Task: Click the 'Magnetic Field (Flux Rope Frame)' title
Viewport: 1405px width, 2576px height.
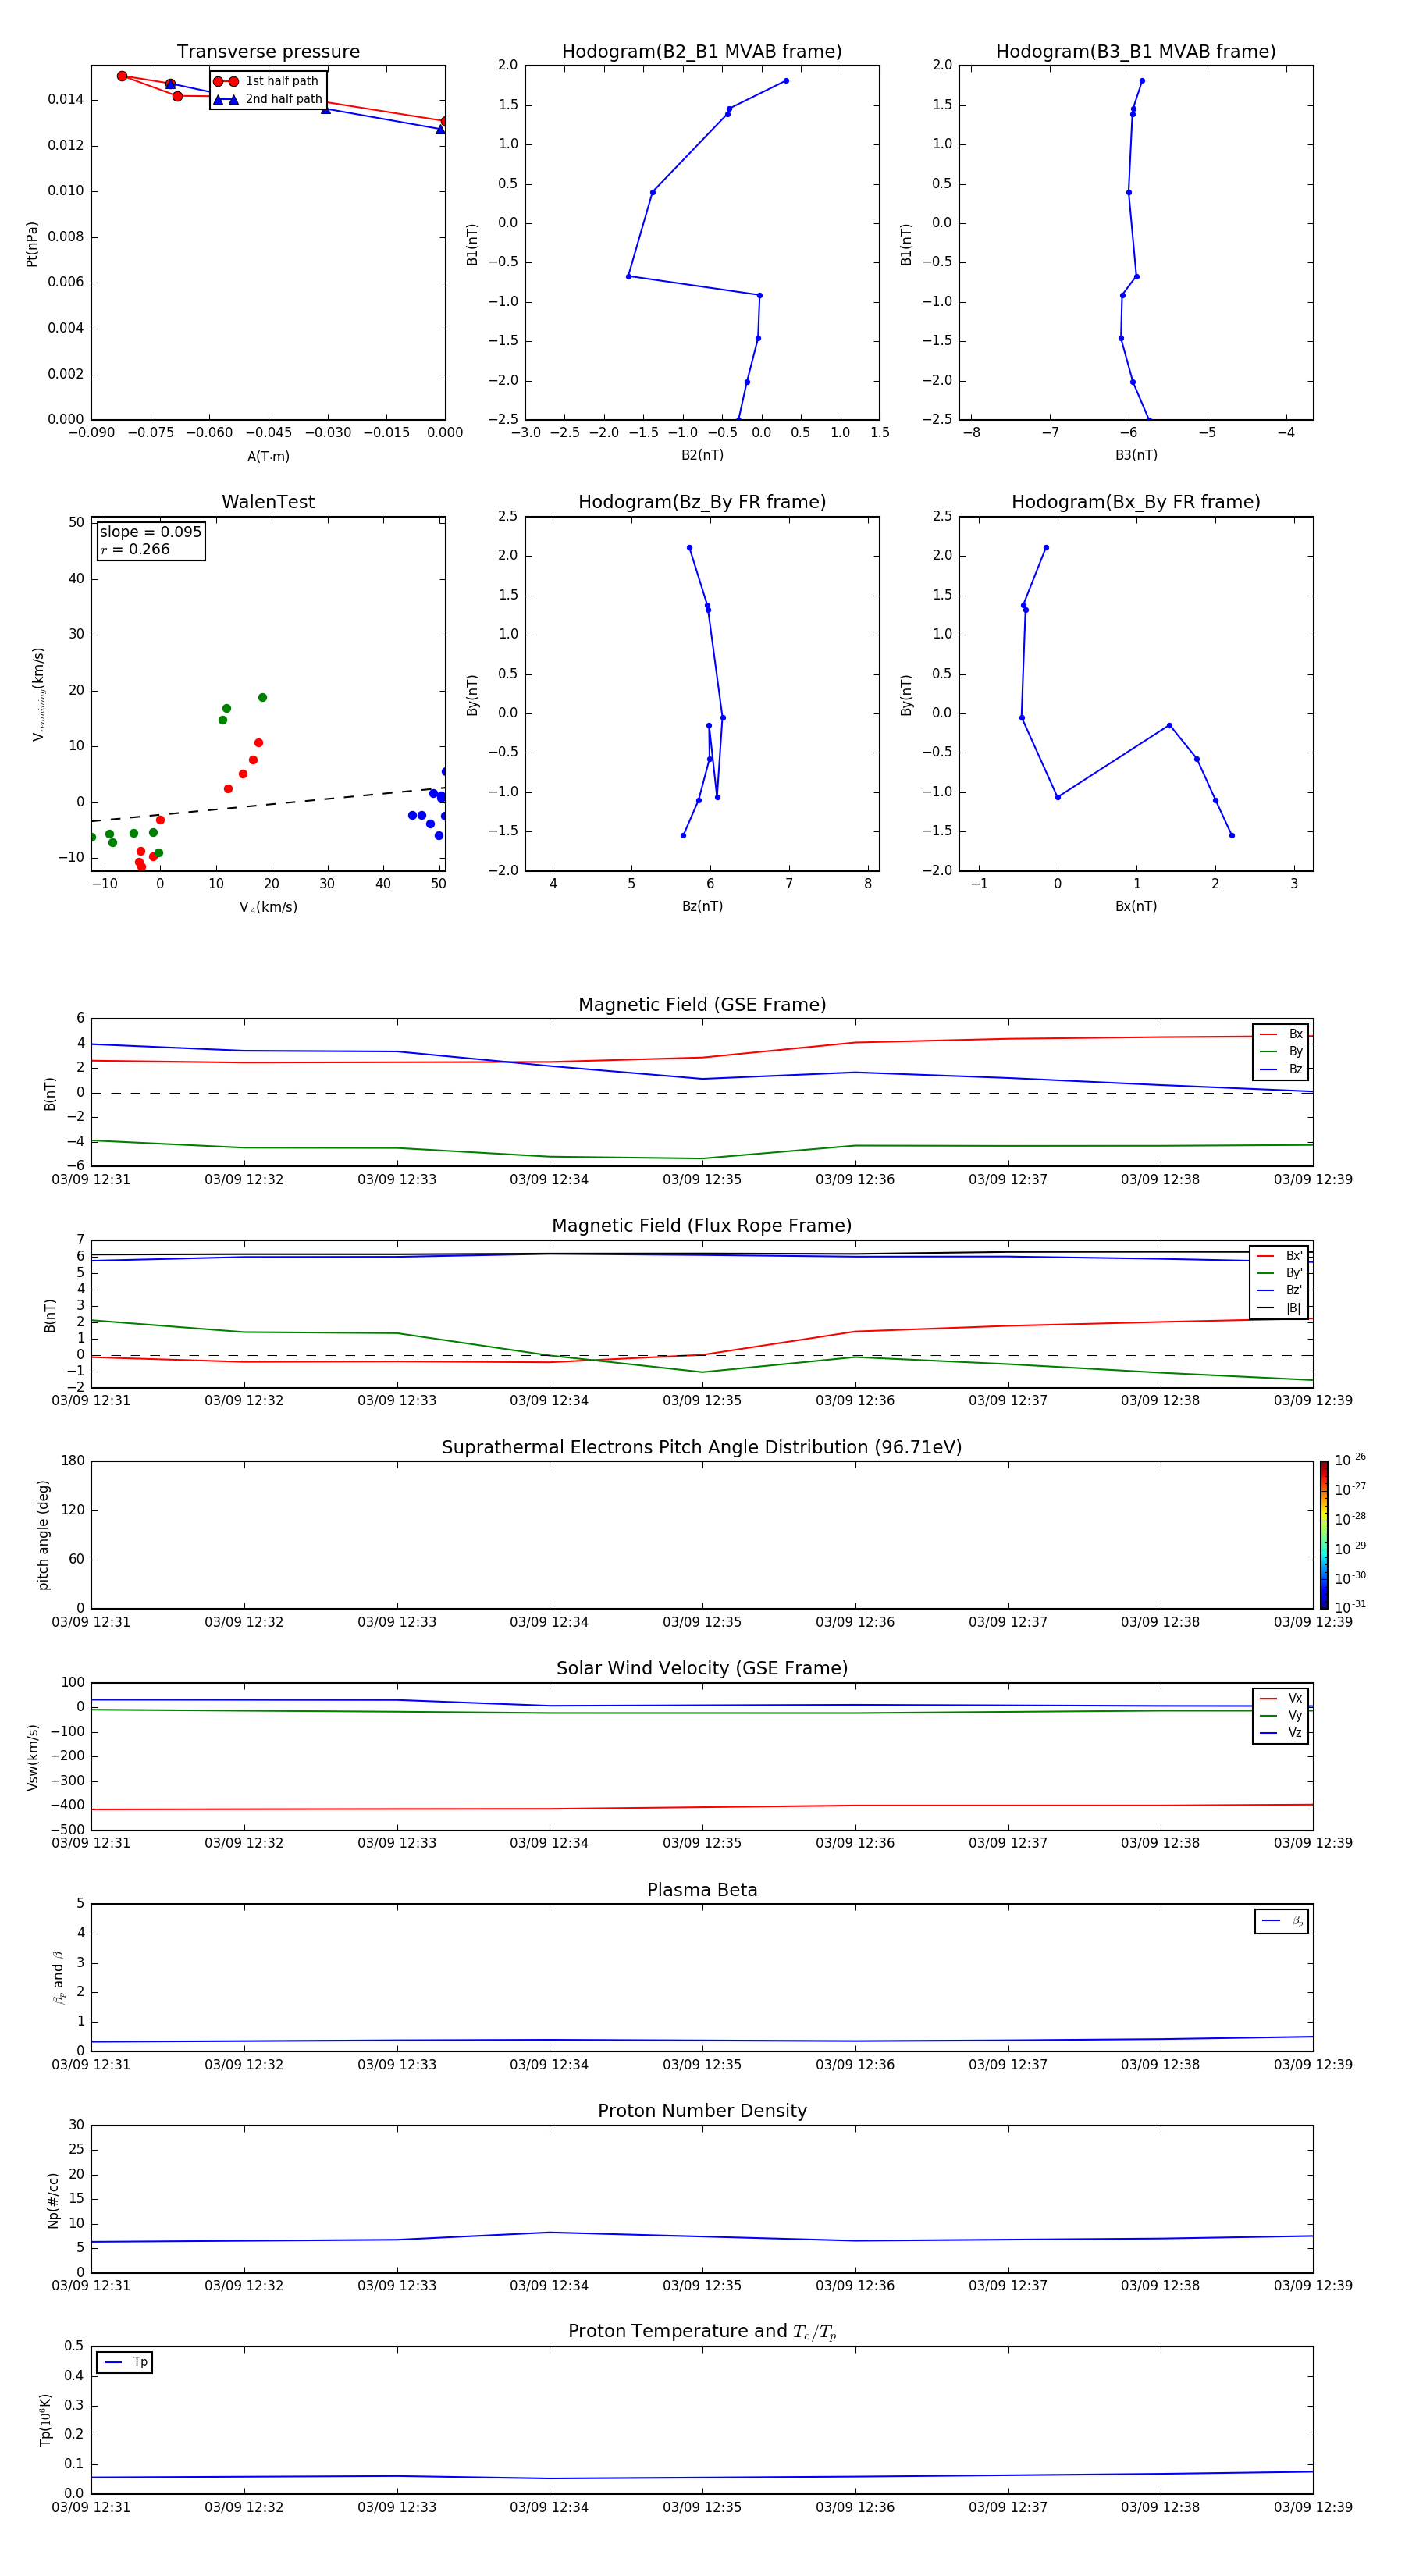Action: click(702, 1226)
